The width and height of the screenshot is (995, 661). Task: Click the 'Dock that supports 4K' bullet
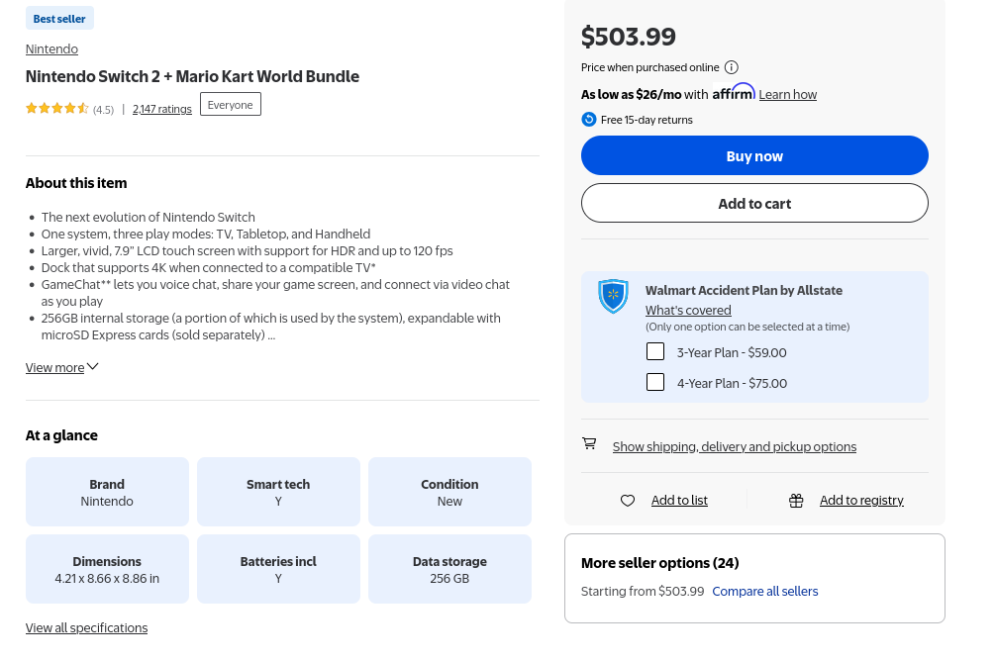[208, 268]
